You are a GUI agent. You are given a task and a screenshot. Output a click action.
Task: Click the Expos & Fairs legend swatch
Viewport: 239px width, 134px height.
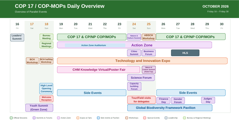pyautogui.click(x=78, y=118)
